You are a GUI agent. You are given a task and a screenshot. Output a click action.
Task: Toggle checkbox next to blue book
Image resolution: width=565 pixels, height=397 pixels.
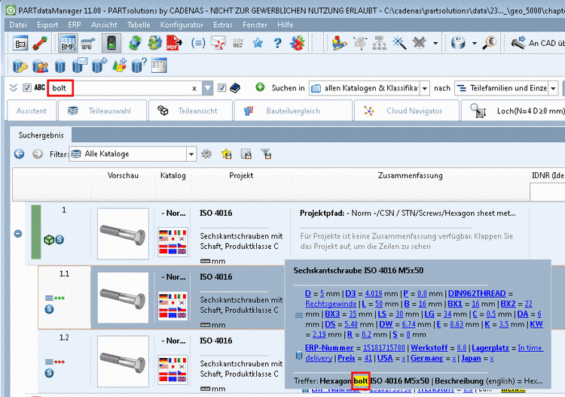pos(222,88)
